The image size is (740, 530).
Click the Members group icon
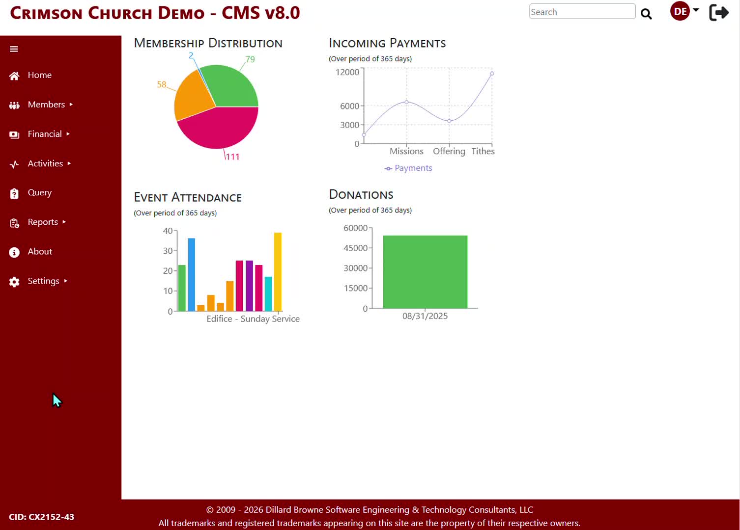point(14,105)
